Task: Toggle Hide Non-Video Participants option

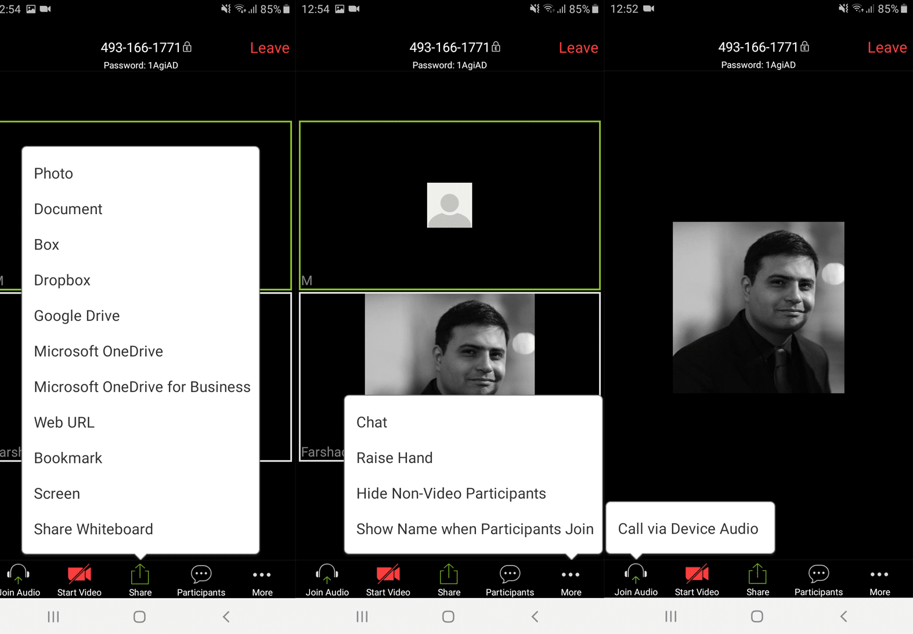Action: [451, 494]
